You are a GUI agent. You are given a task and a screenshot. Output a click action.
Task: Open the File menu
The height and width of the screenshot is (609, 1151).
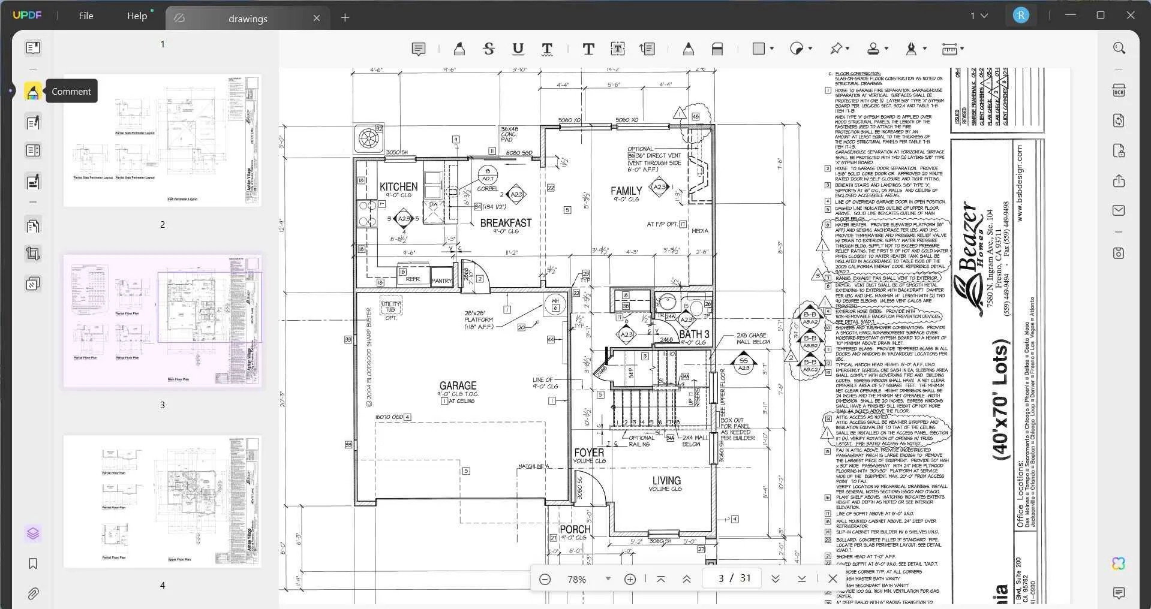(86, 16)
